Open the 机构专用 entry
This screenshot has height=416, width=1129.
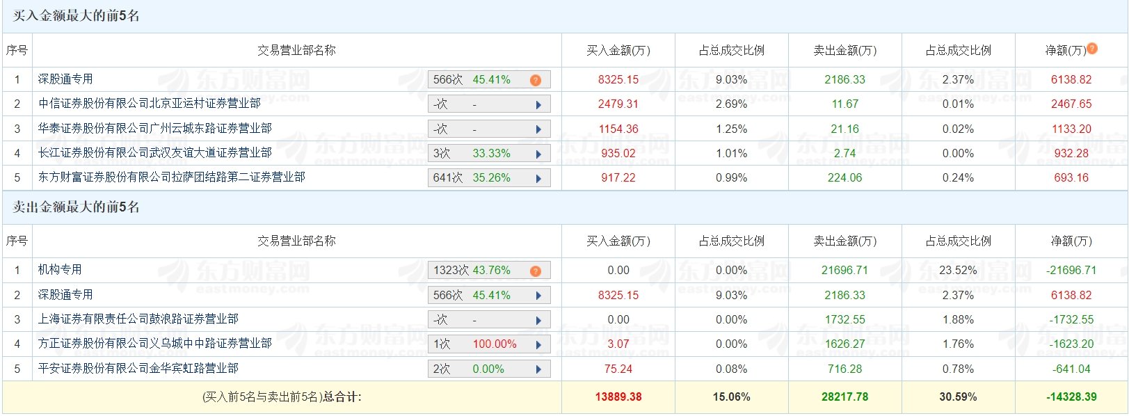60,270
